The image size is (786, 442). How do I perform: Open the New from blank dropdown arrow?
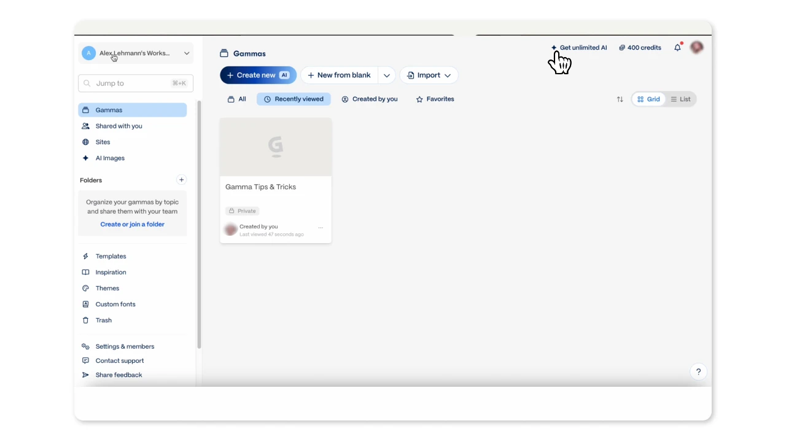click(387, 76)
